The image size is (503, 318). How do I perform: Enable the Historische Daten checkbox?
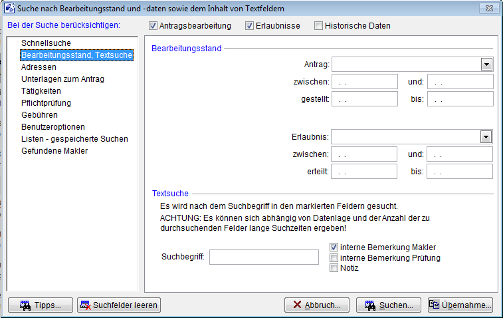click(x=318, y=26)
